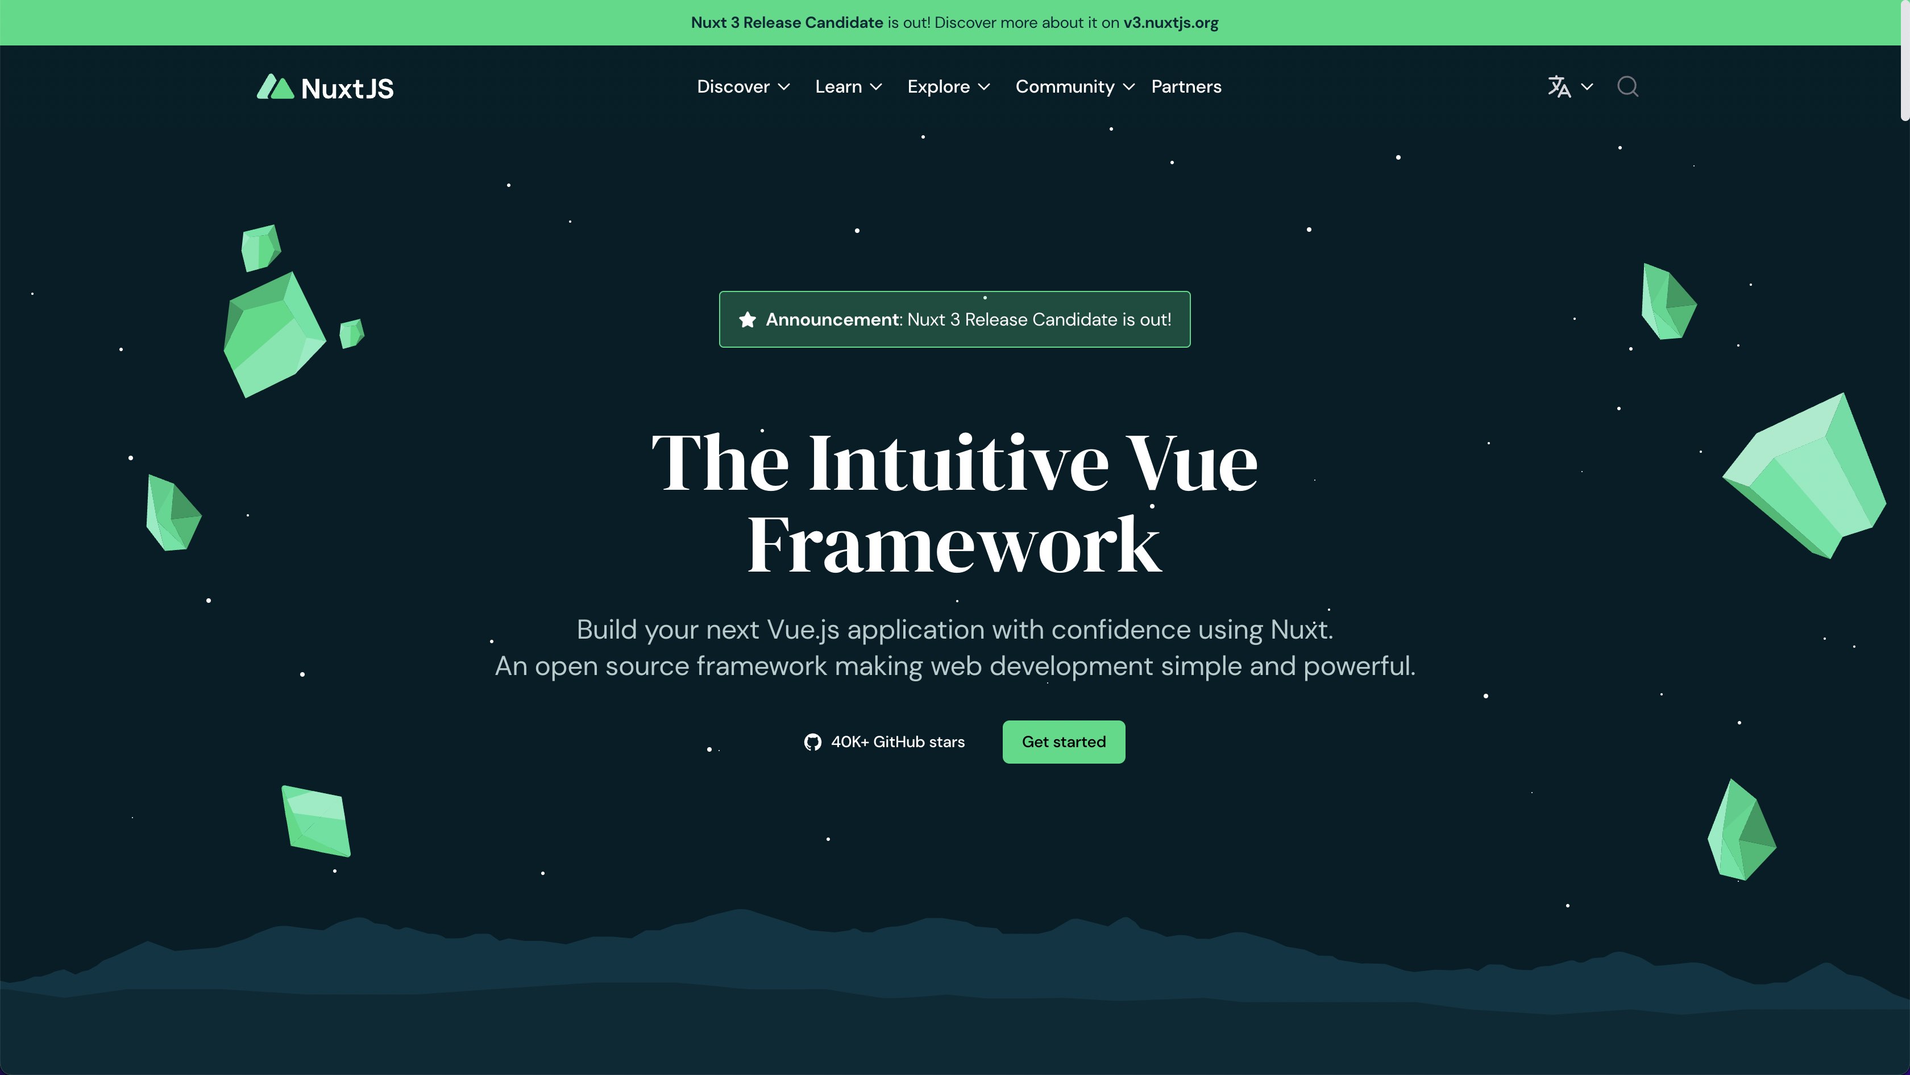1910x1075 pixels.
Task: Click the star icon in announcement banner
Action: pos(745,320)
